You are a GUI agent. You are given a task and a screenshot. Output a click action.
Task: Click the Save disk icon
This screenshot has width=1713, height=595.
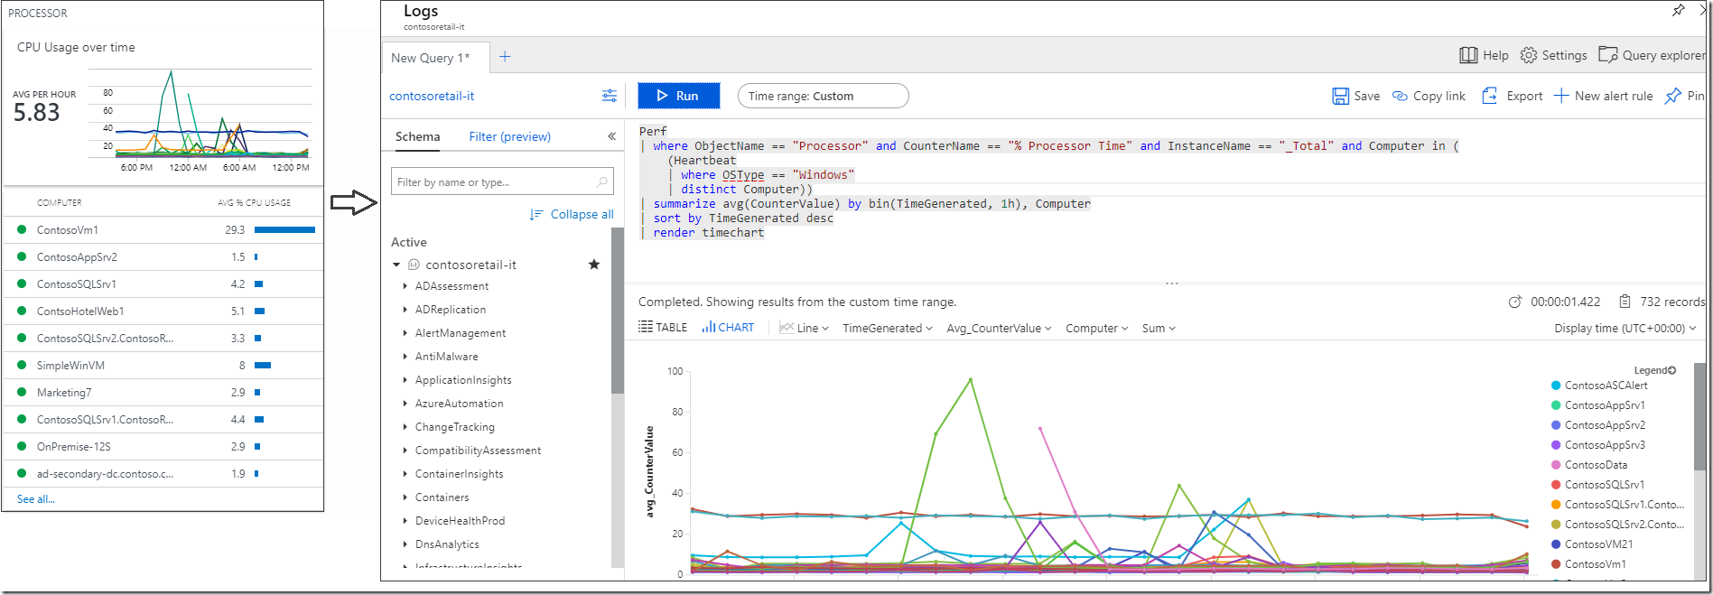(1341, 96)
